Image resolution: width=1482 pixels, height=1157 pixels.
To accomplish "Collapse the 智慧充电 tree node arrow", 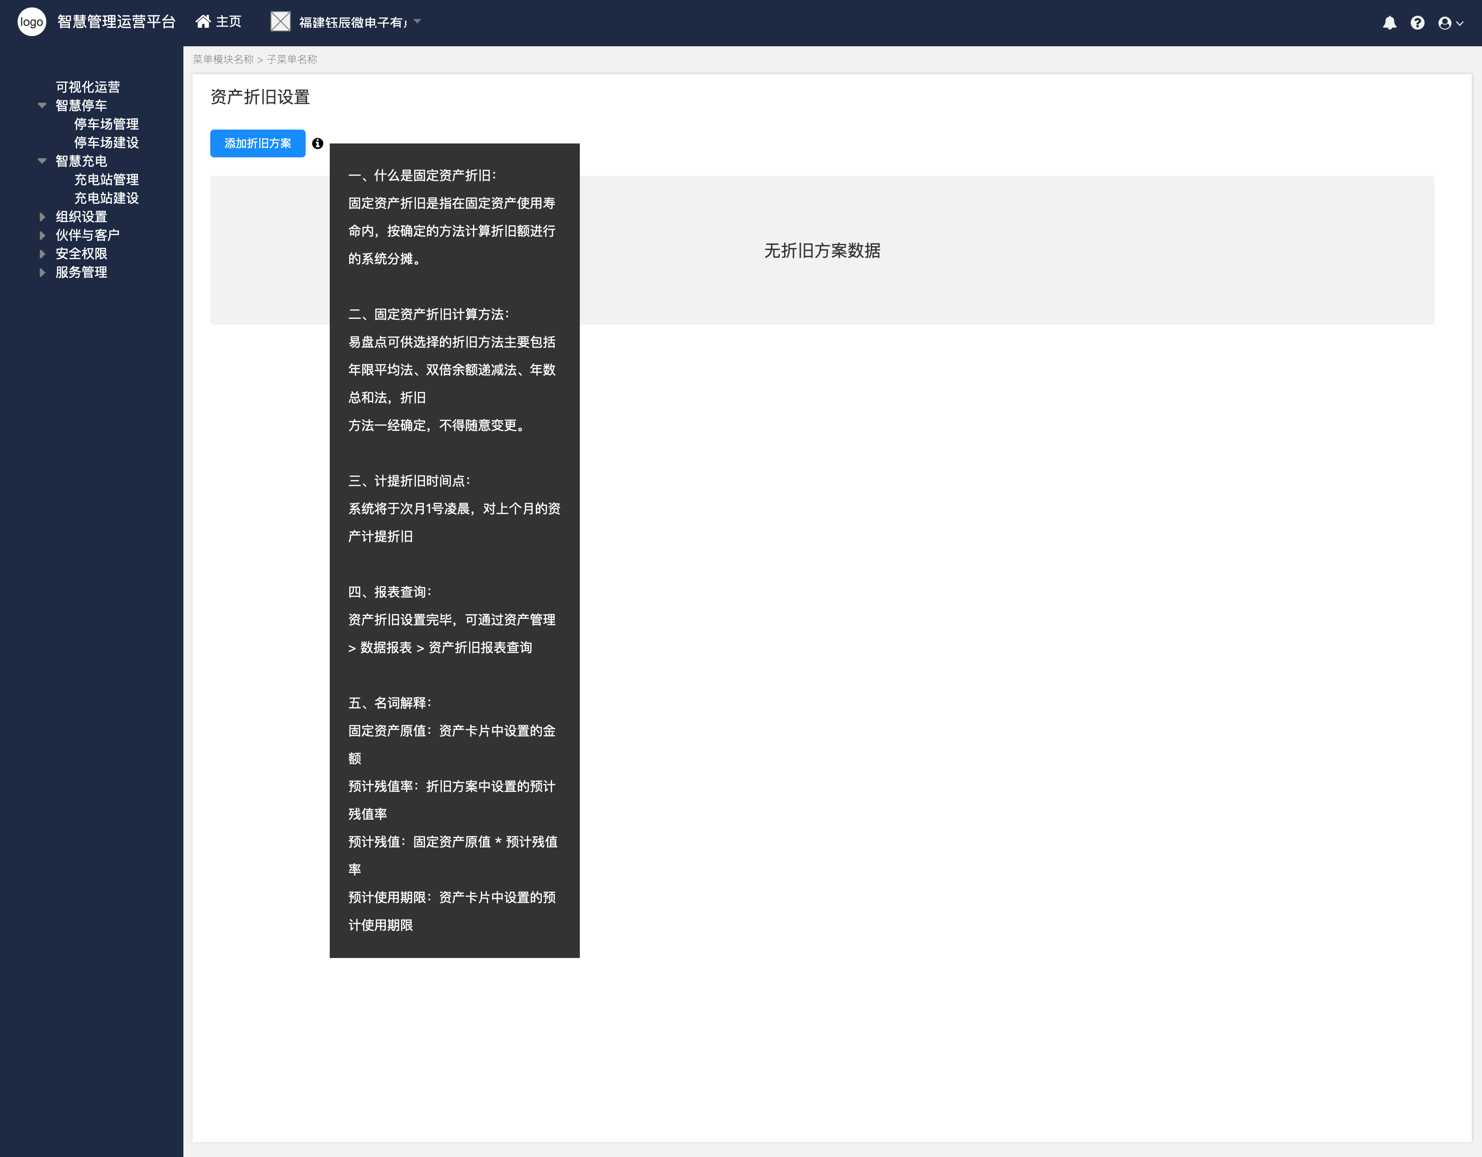I will point(42,162).
